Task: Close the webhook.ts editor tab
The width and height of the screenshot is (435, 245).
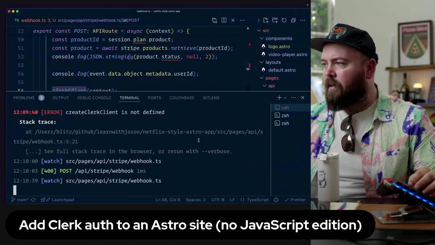Action: [x=233, y=20]
